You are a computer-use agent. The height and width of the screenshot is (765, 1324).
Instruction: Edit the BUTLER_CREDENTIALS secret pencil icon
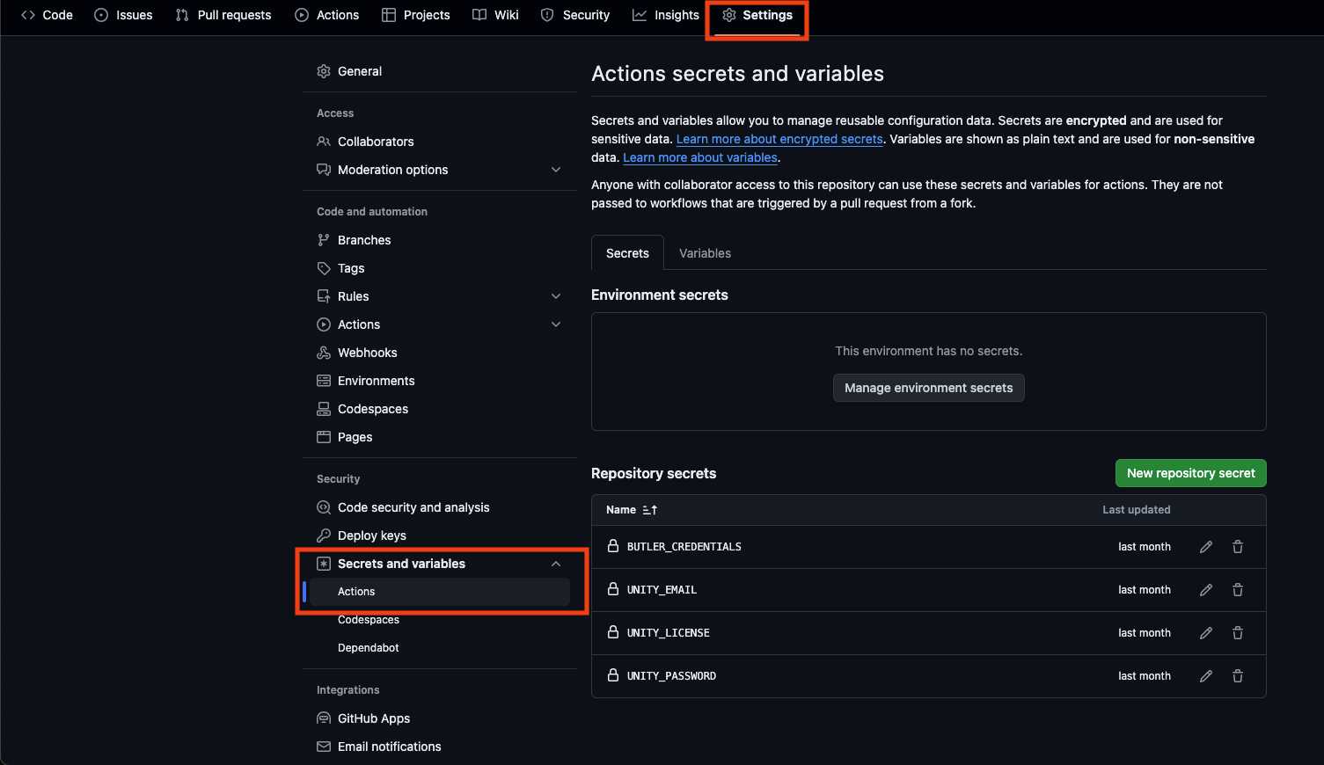pos(1206,547)
